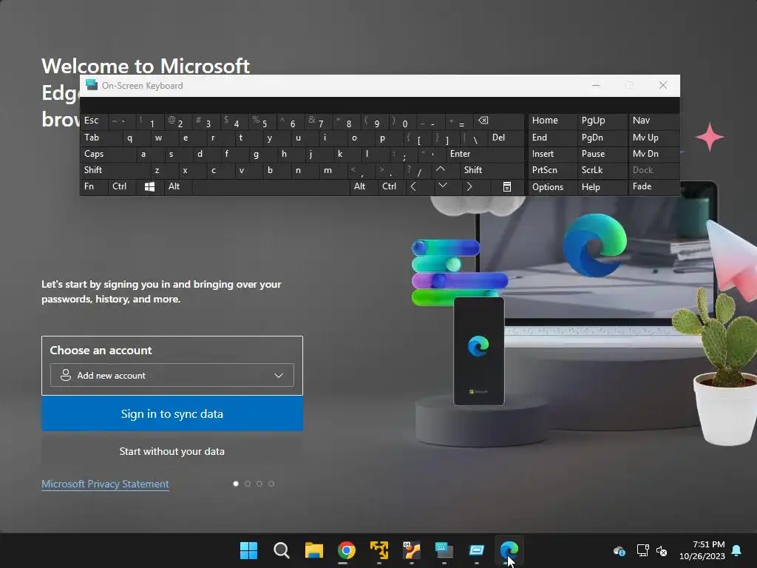Click the 5 key on the keyboard
This screenshot has width=757, height=568.
(x=264, y=121)
